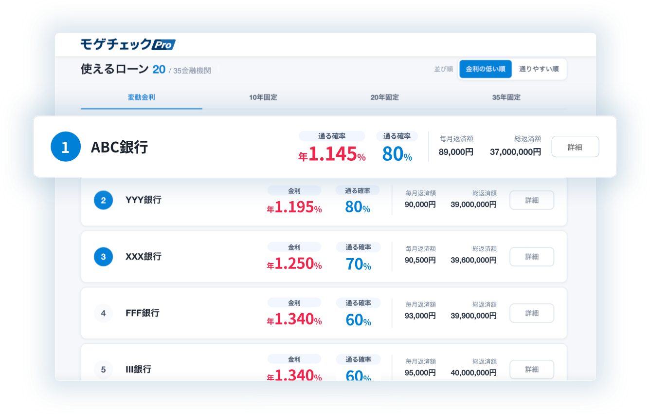
Task: Click the 39,600,000円 total repayment
Action: (474, 261)
